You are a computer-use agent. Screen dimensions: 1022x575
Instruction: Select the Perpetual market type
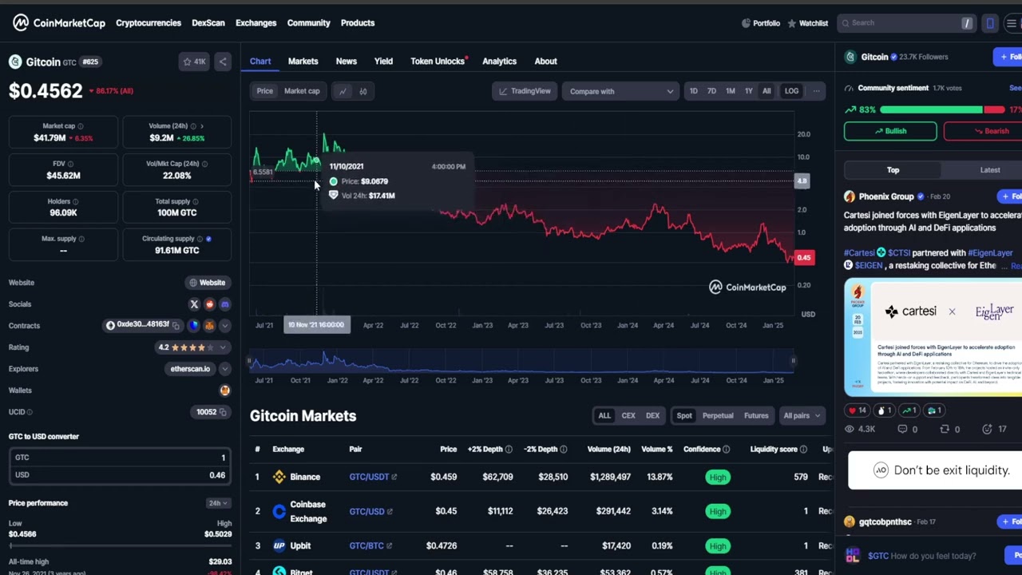pos(718,415)
